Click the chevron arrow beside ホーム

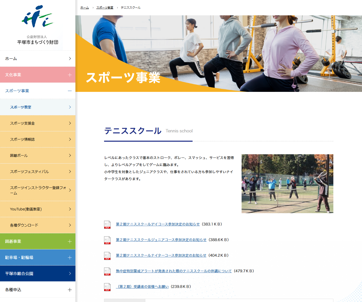point(70,58)
